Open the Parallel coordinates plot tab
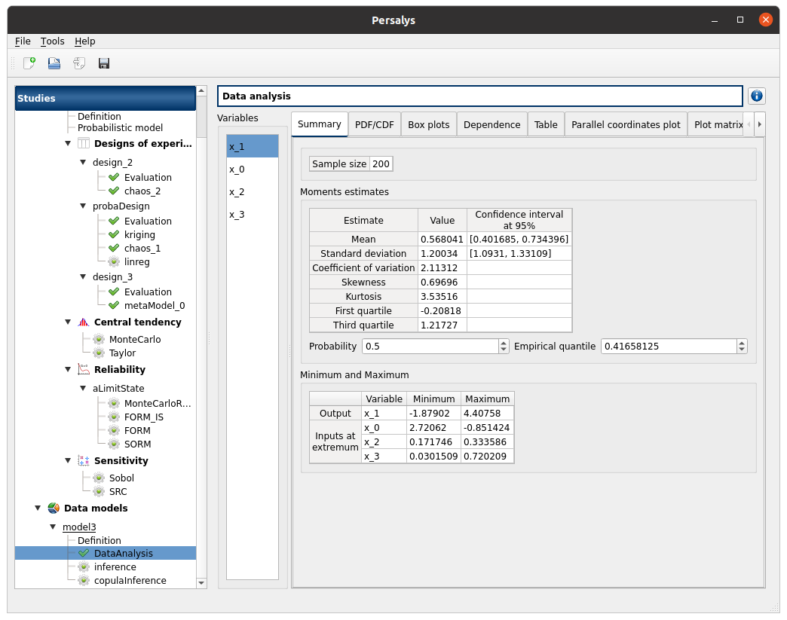787x620 pixels. pos(626,125)
